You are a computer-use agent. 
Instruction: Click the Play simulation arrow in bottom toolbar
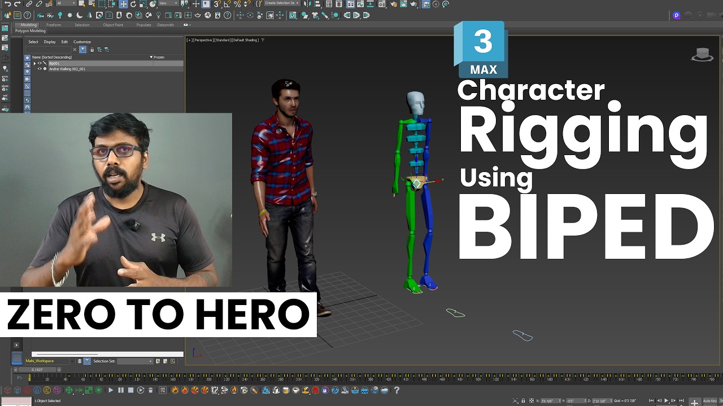tap(111, 390)
